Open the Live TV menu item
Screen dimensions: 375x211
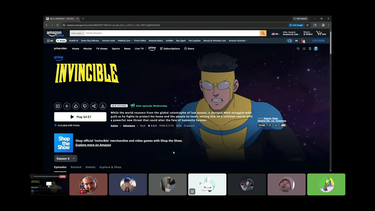coord(139,49)
